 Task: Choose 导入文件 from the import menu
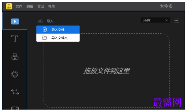[58, 30]
